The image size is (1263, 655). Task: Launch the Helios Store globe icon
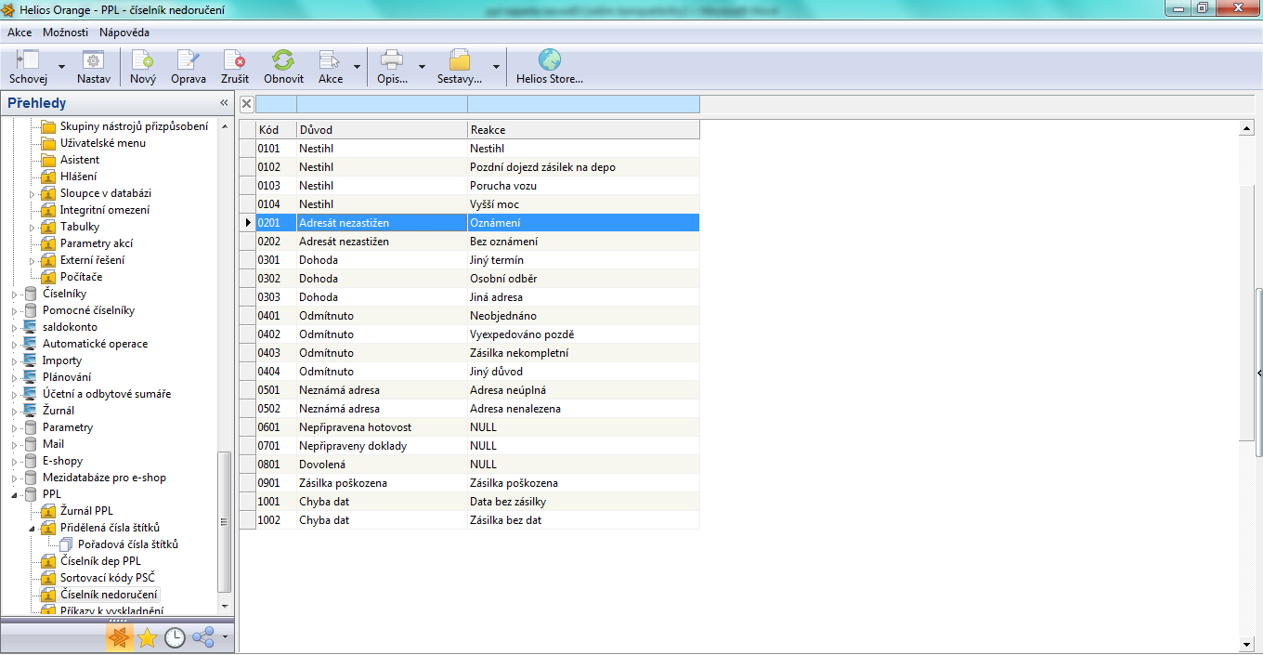point(550,59)
